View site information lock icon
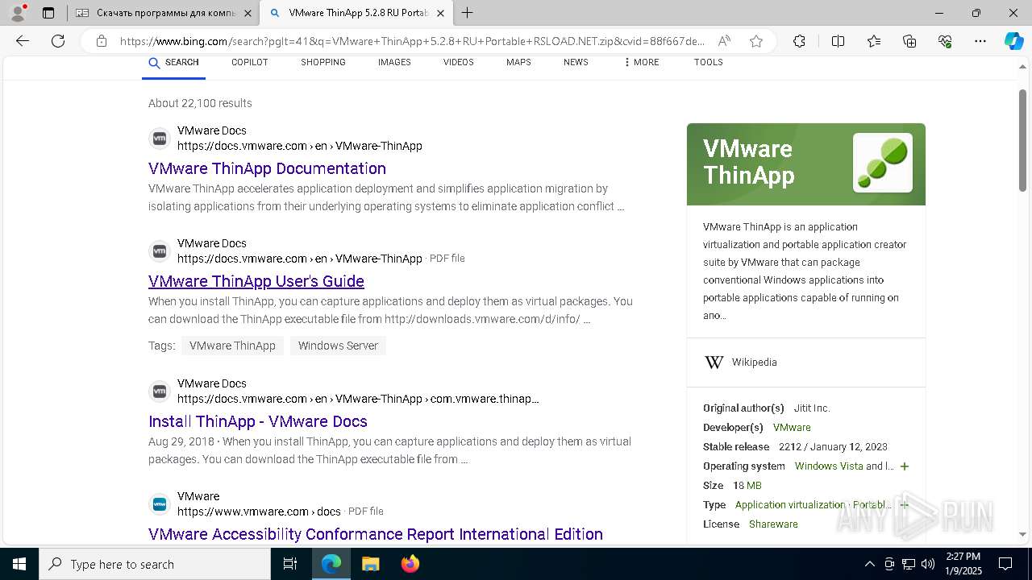The image size is (1032, 580). tap(102, 41)
